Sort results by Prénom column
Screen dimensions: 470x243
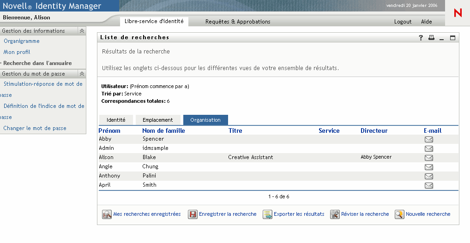coord(109,131)
